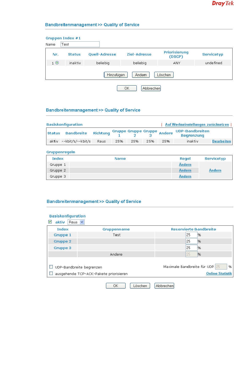The width and height of the screenshot is (248, 369).
Task: Confirm with OK in the Gruppen Index section
Action: coord(127,88)
